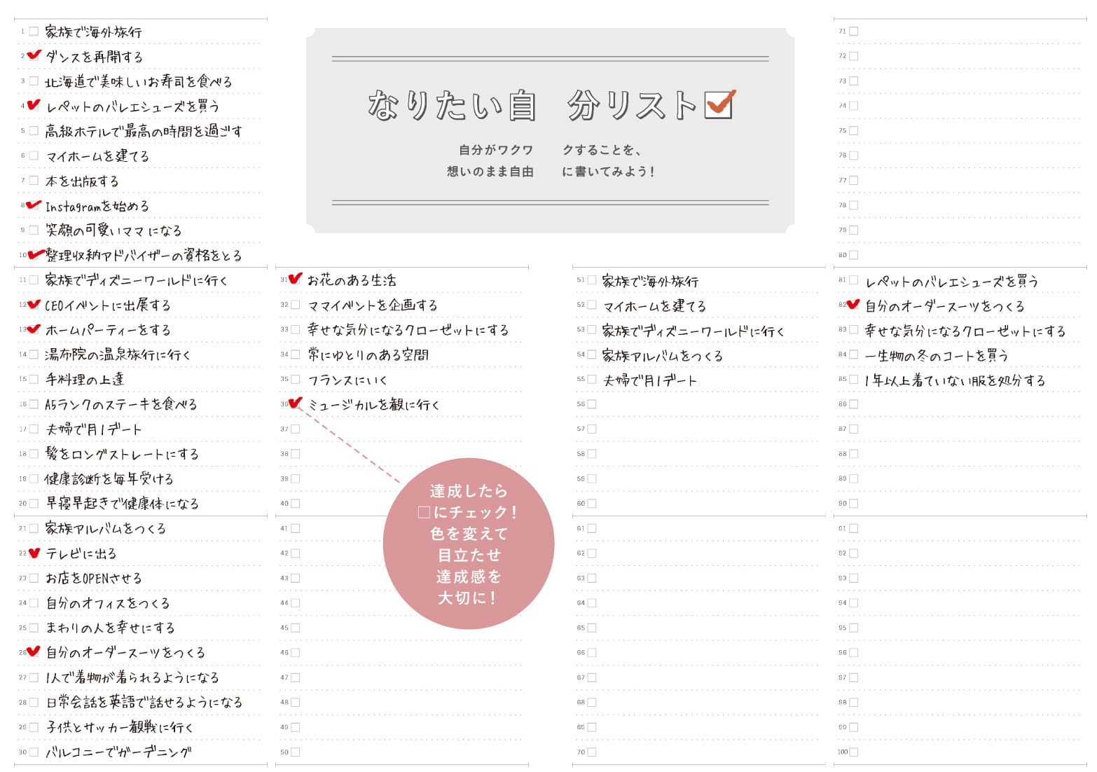
Task: Toggle the checked box for テレビに出る
Action: [34, 553]
